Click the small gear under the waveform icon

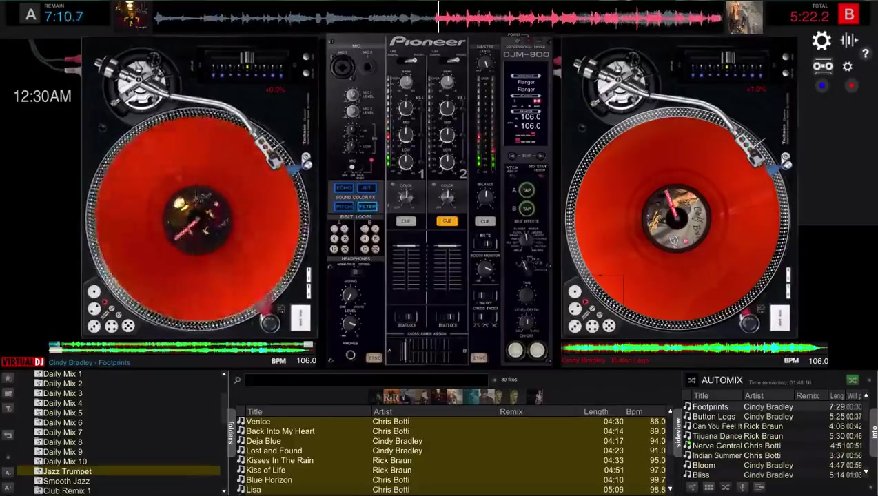pyautogui.click(x=848, y=67)
